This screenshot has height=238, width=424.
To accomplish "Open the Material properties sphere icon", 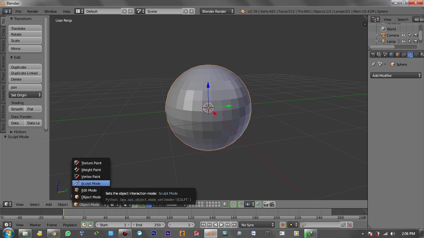I will (x=422, y=54).
